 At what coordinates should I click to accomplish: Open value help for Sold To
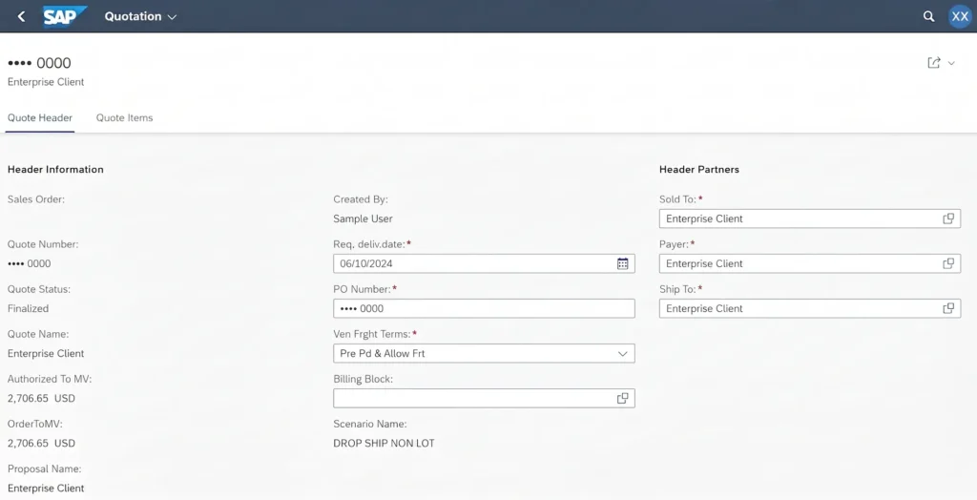tap(948, 219)
